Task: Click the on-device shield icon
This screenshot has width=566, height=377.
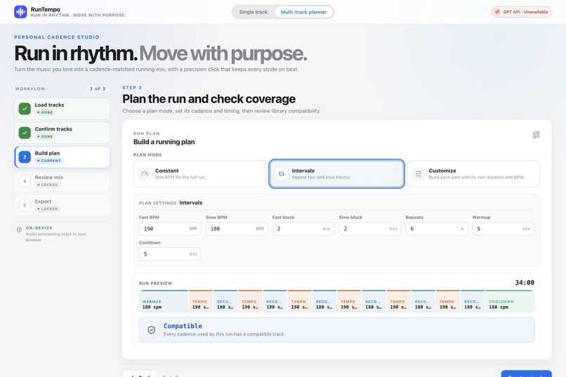Action: [19, 230]
